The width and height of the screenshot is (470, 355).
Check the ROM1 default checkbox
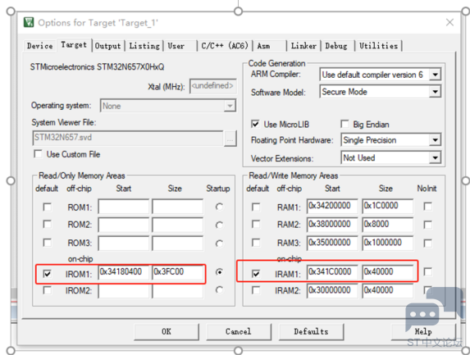pyautogui.click(x=47, y=207)
